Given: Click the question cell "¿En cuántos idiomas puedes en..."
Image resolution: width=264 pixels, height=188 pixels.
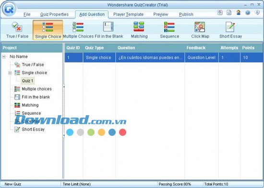Looking at the screenshot, I should click(150, 57).
